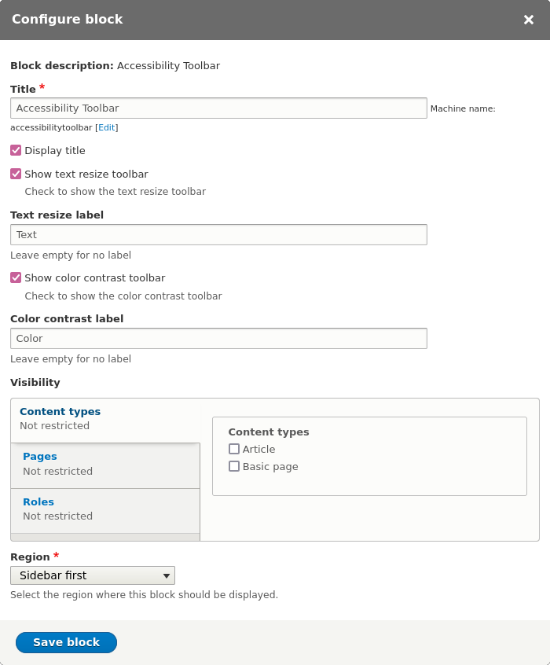
Task: Select the Color contrast label input
Action: tap(218, 338)
